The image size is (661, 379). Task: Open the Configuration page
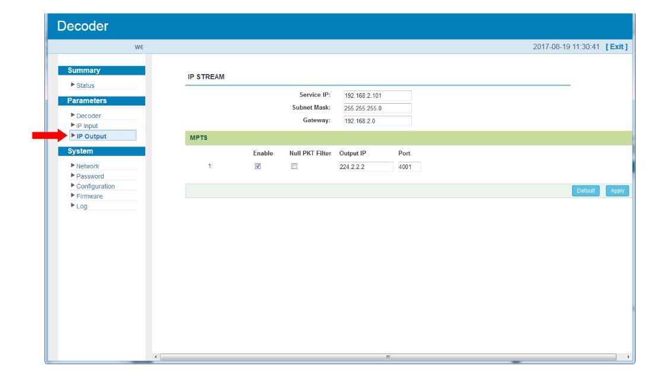click(x=95, y=186)
